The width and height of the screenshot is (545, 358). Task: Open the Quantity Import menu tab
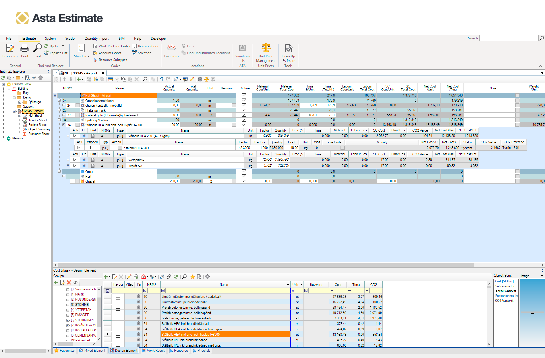click(x=96, y=39)
